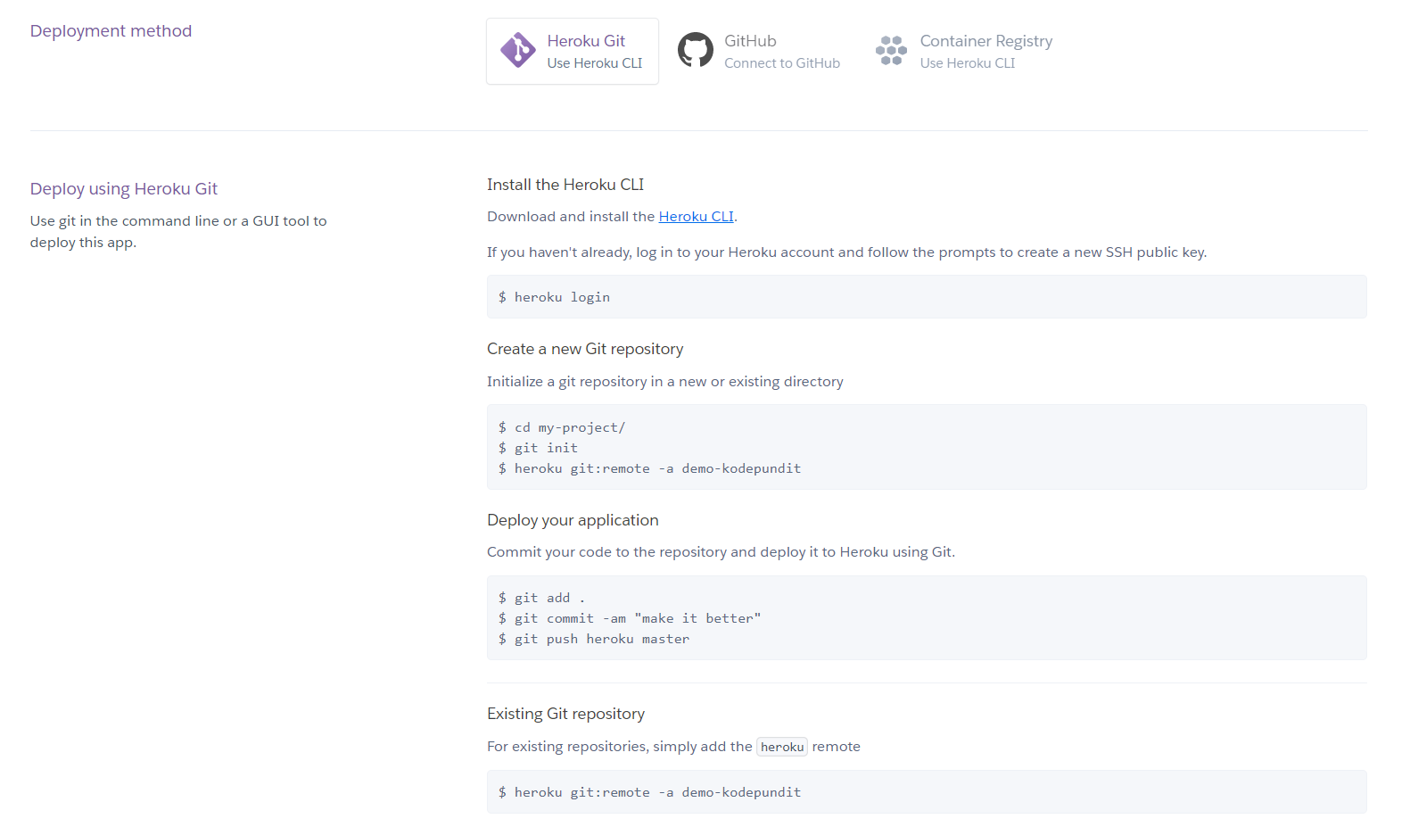The image size is (1410, 827).
Task: Click the Container Registry hexagon icon
Action: (x=891, y=51)
